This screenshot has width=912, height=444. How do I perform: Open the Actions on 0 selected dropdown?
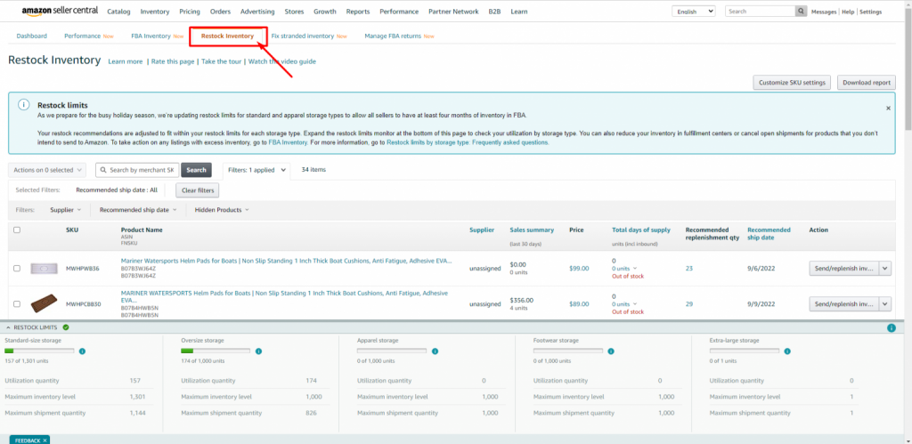click(x=47, y=170)
